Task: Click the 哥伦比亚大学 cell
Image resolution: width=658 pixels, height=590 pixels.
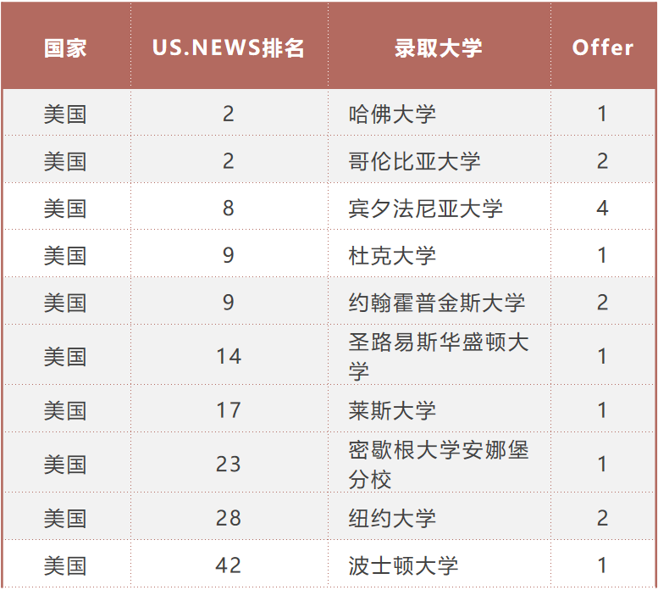Action: tap(415, 161)
